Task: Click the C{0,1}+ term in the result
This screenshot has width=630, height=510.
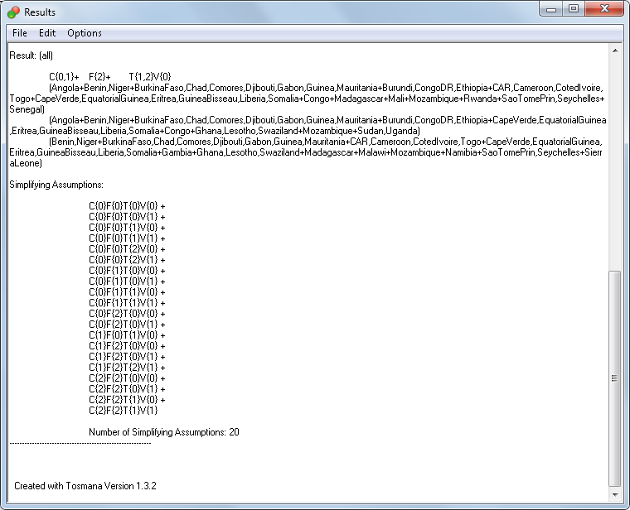Action: [64, 77]
